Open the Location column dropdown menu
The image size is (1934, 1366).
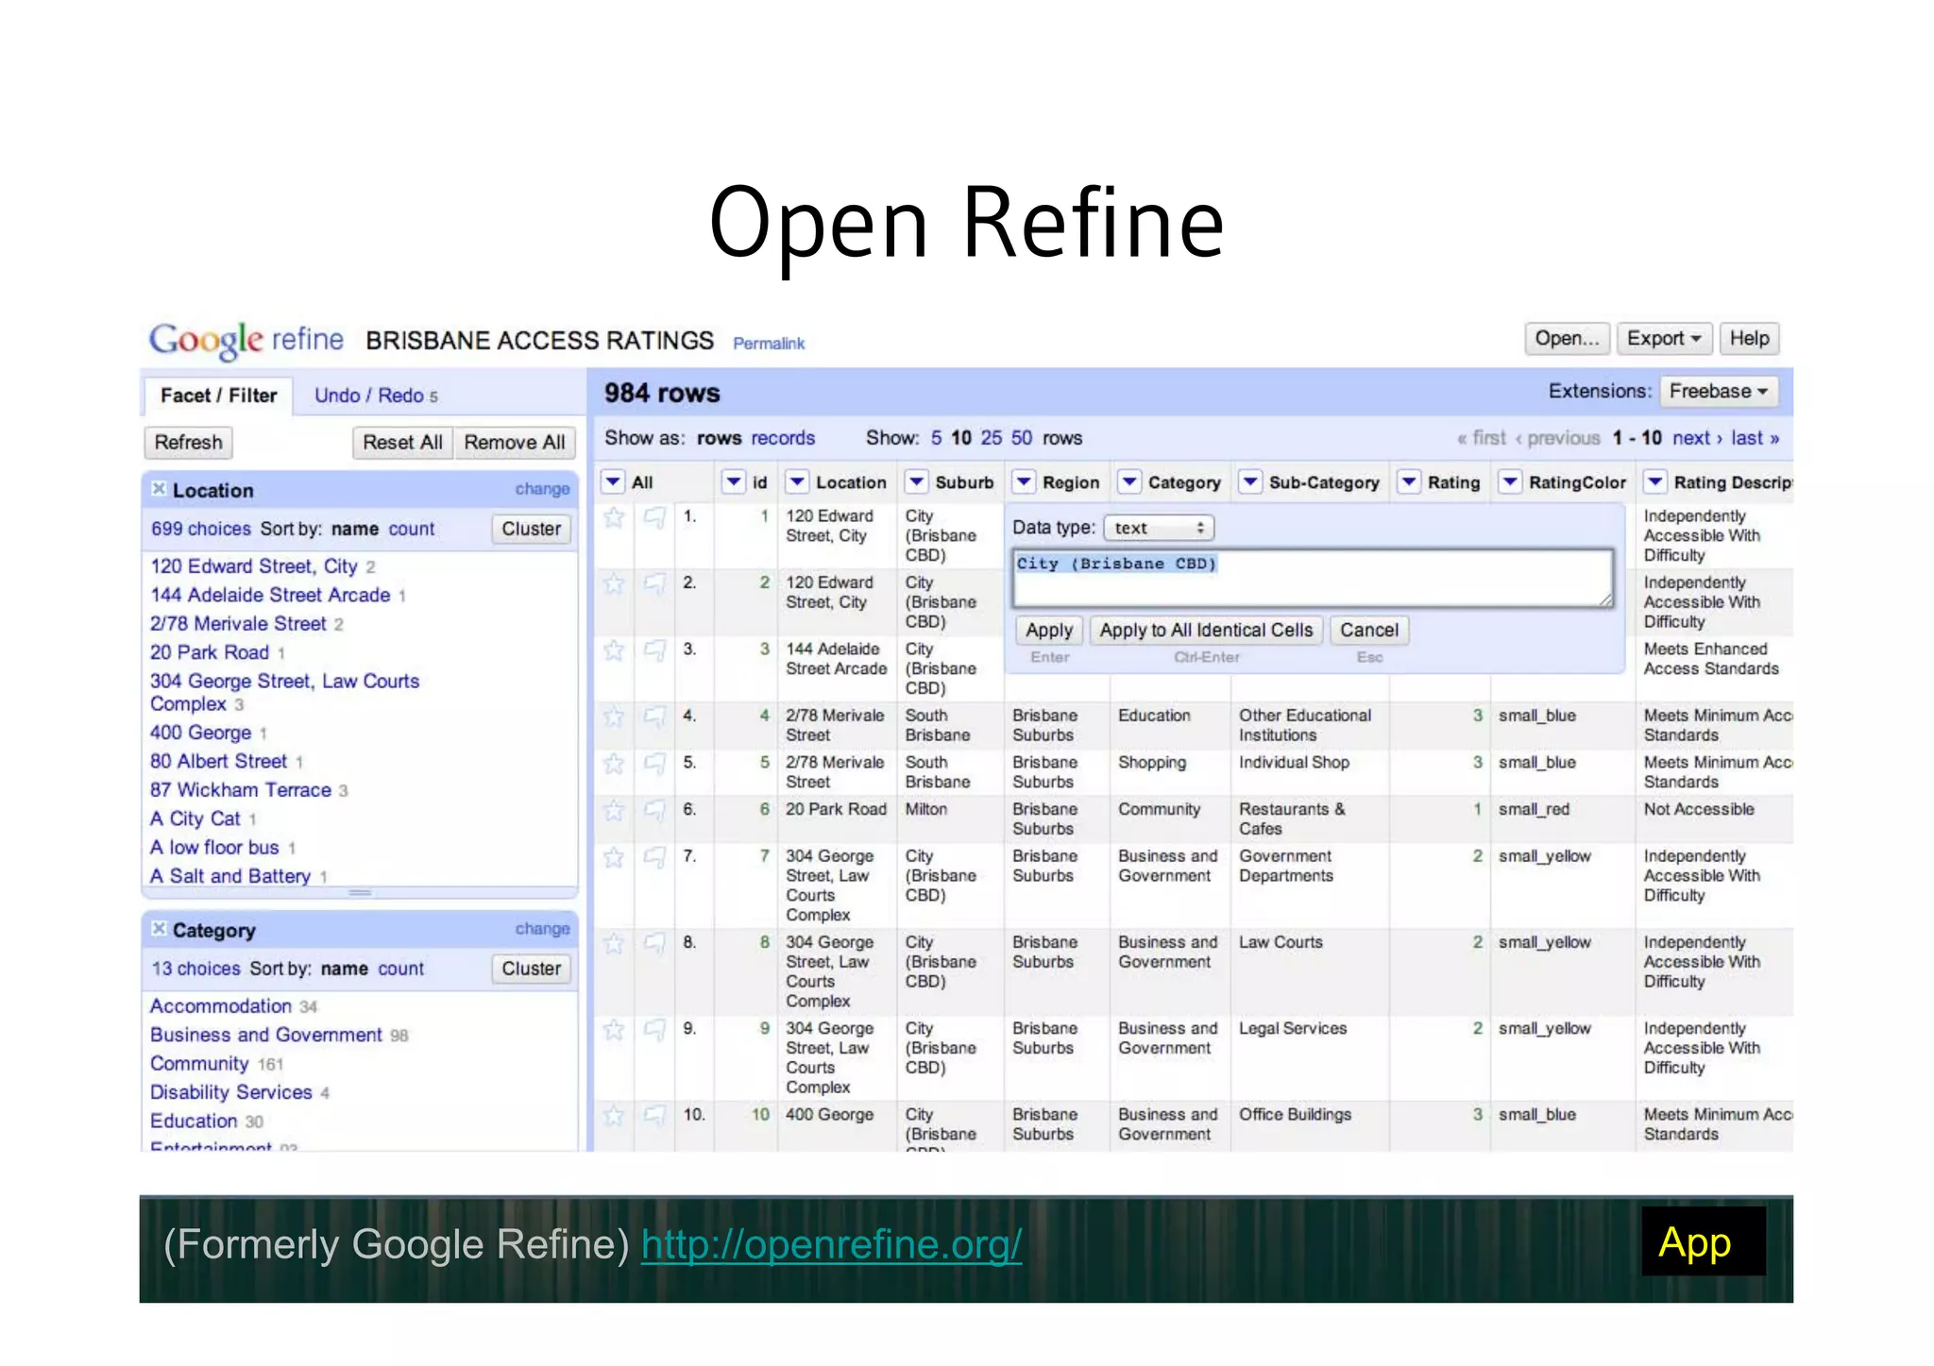797,482
